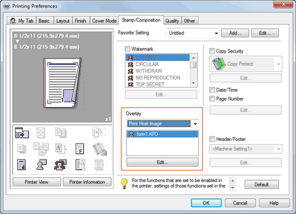Click Edit button below Page Number
Image resolution: width=296 pixels, height=214 pixels.
(x=246, y=110)
